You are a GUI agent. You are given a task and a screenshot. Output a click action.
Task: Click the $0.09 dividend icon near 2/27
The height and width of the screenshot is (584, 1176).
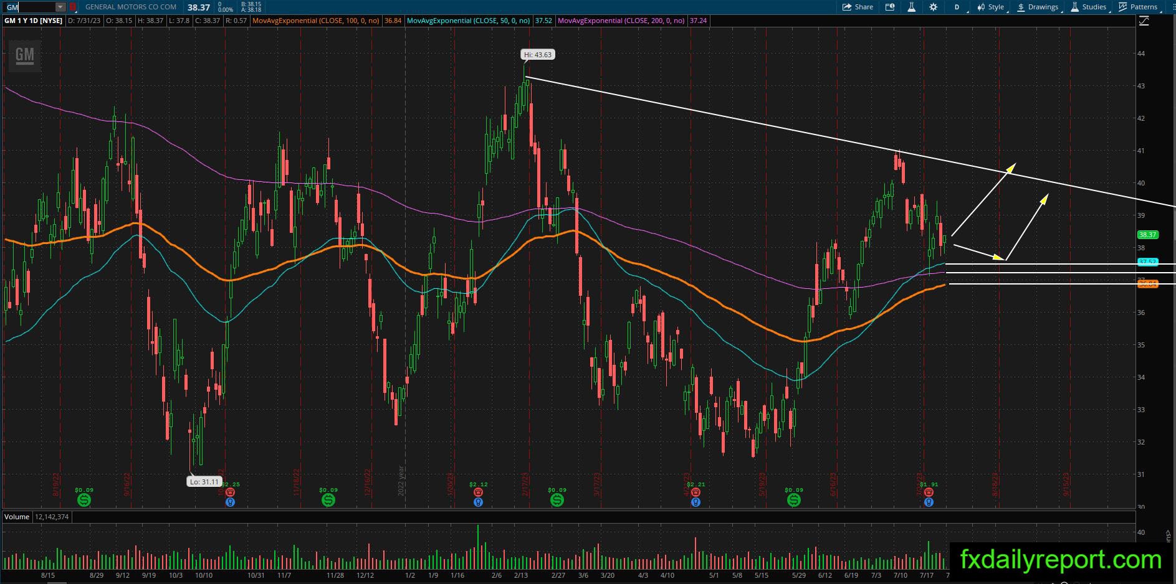[557, 500]
